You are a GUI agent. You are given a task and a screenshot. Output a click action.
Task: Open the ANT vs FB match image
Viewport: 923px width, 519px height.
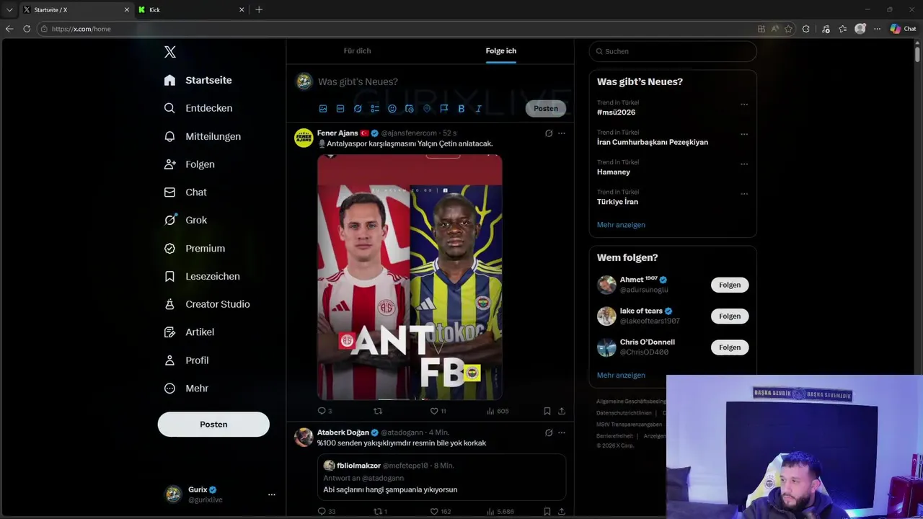coord(410,278)
